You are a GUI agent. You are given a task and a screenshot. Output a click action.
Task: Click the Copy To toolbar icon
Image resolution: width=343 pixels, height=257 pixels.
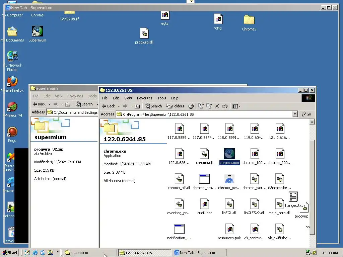point(209,106)
